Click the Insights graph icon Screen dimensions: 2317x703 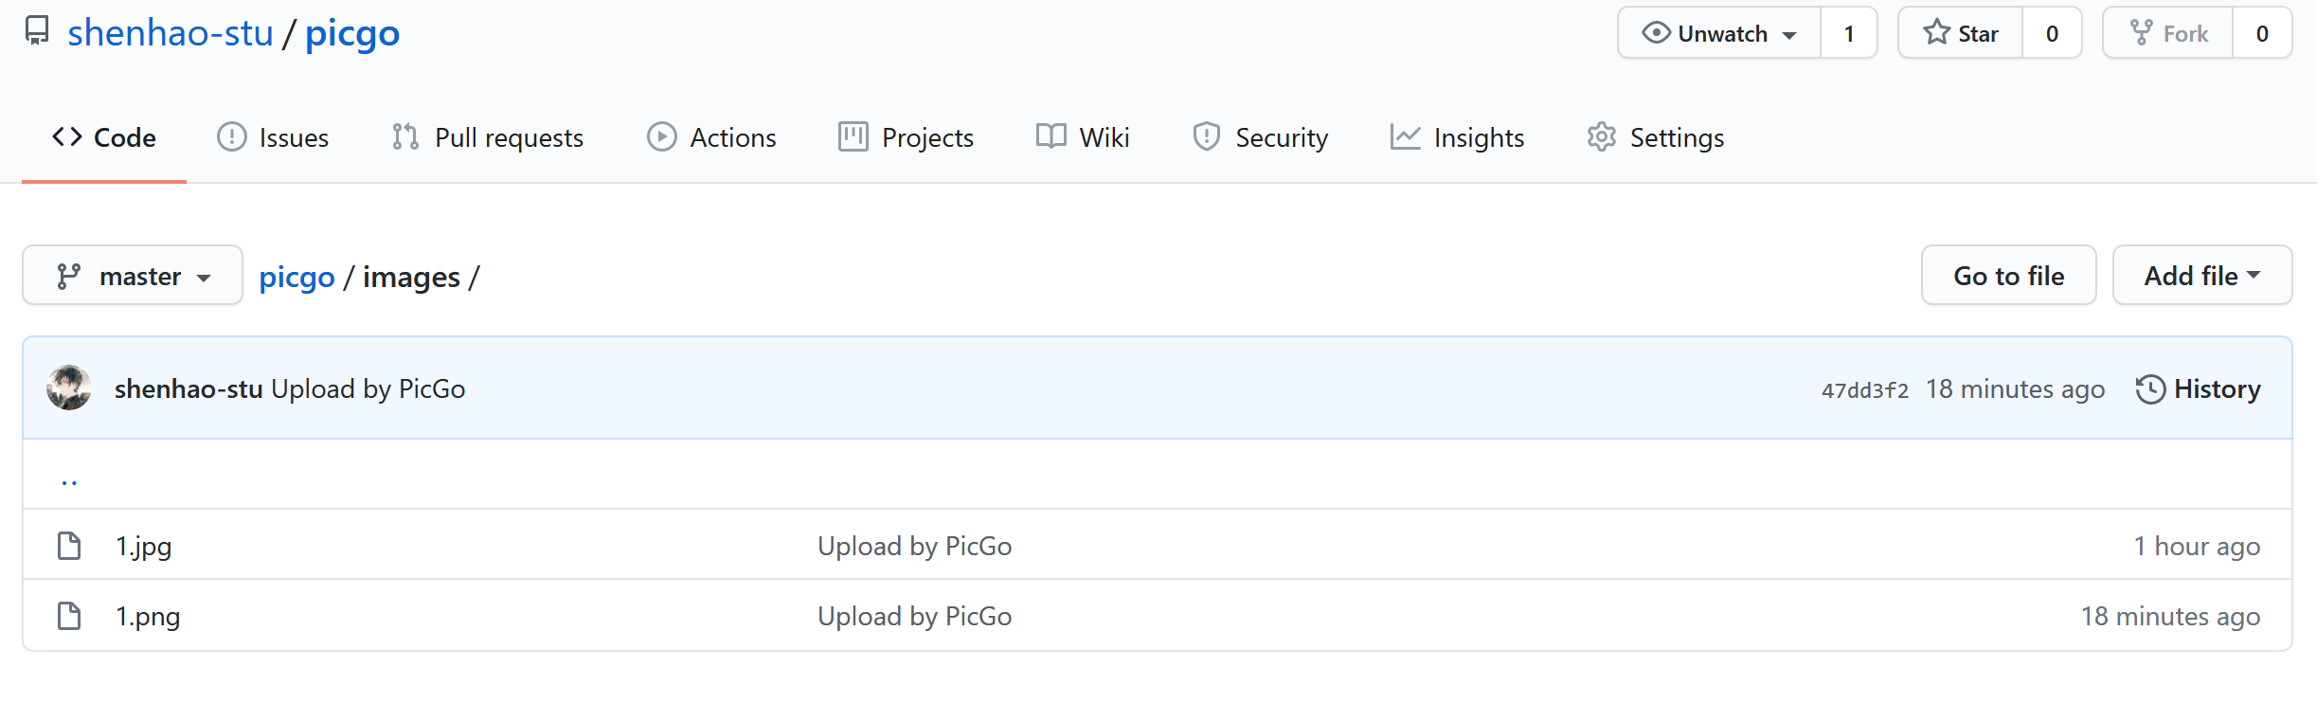[x=1405, y=137]
